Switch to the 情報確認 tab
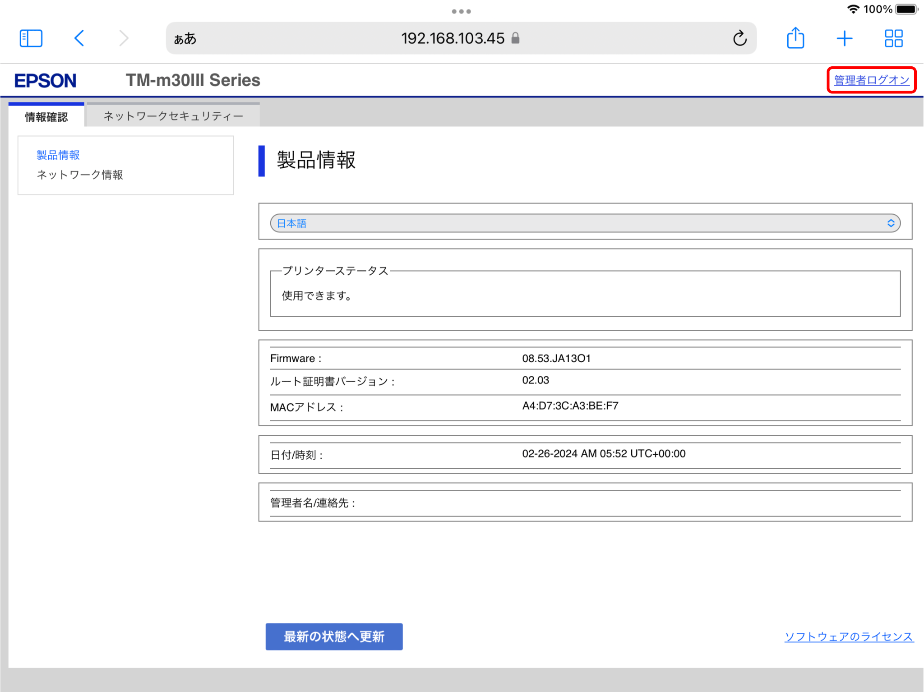Viewport: 924px width, 692px height. click(46, 116)
